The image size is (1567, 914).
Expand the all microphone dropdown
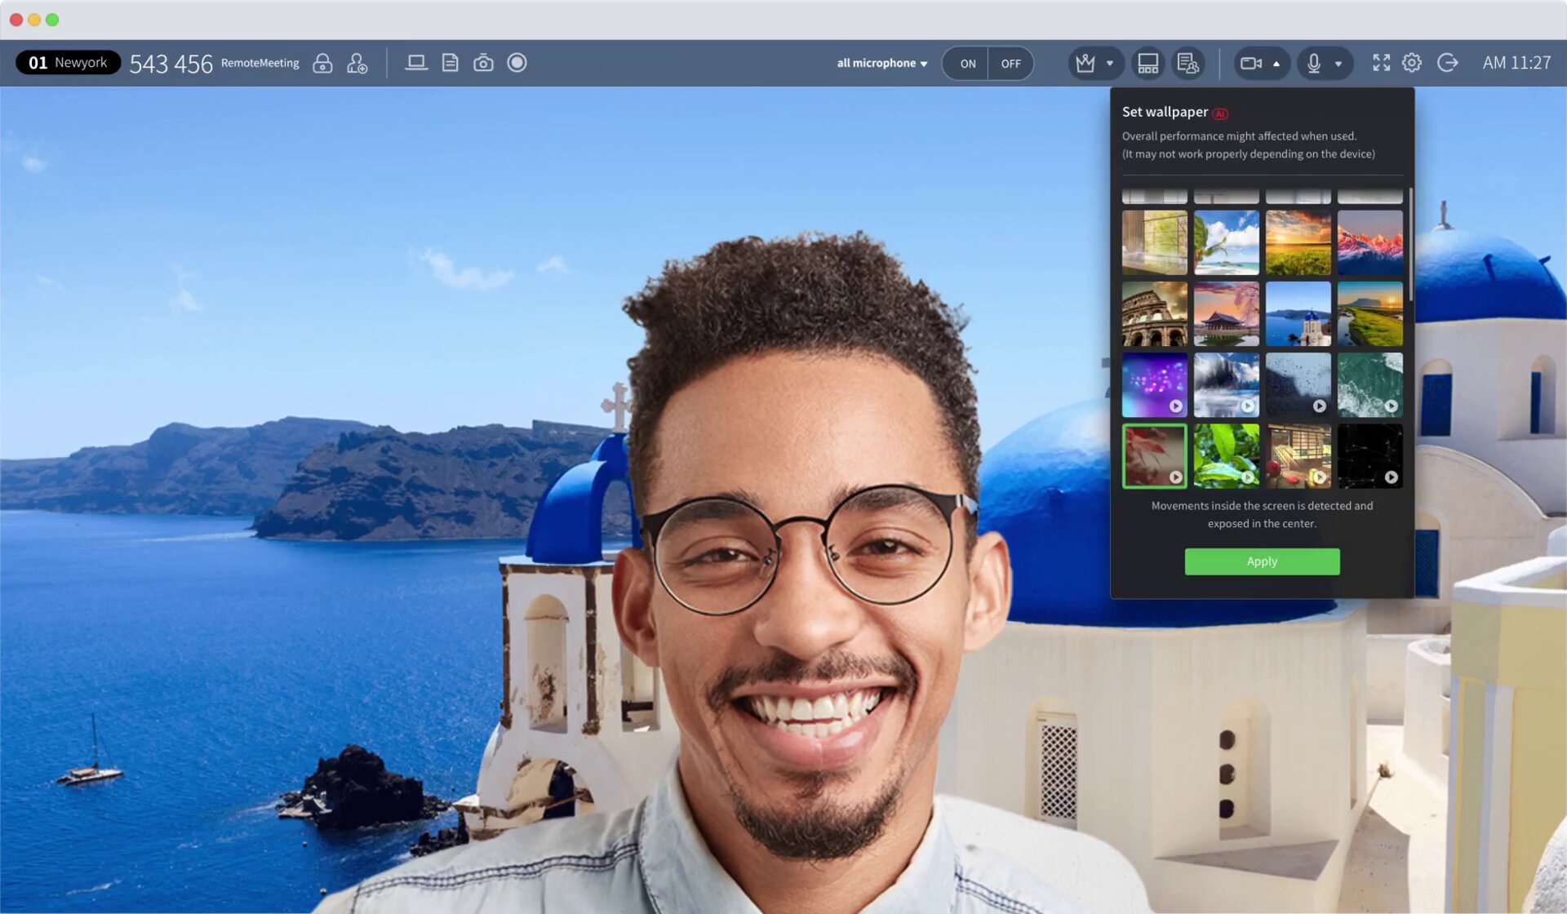point(881,63)
